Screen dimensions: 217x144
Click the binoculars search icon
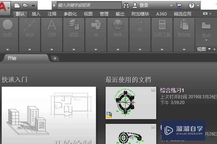click(x=126, y=5)
